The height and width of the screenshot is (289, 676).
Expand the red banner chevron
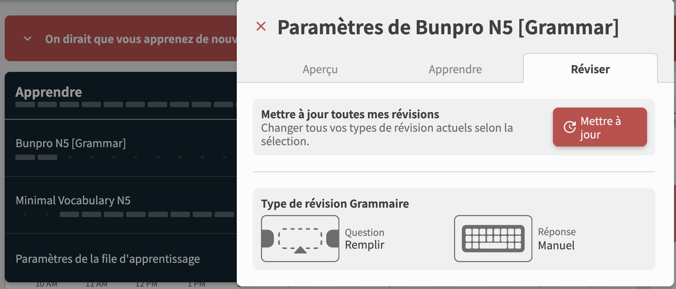tap(28, 39)
